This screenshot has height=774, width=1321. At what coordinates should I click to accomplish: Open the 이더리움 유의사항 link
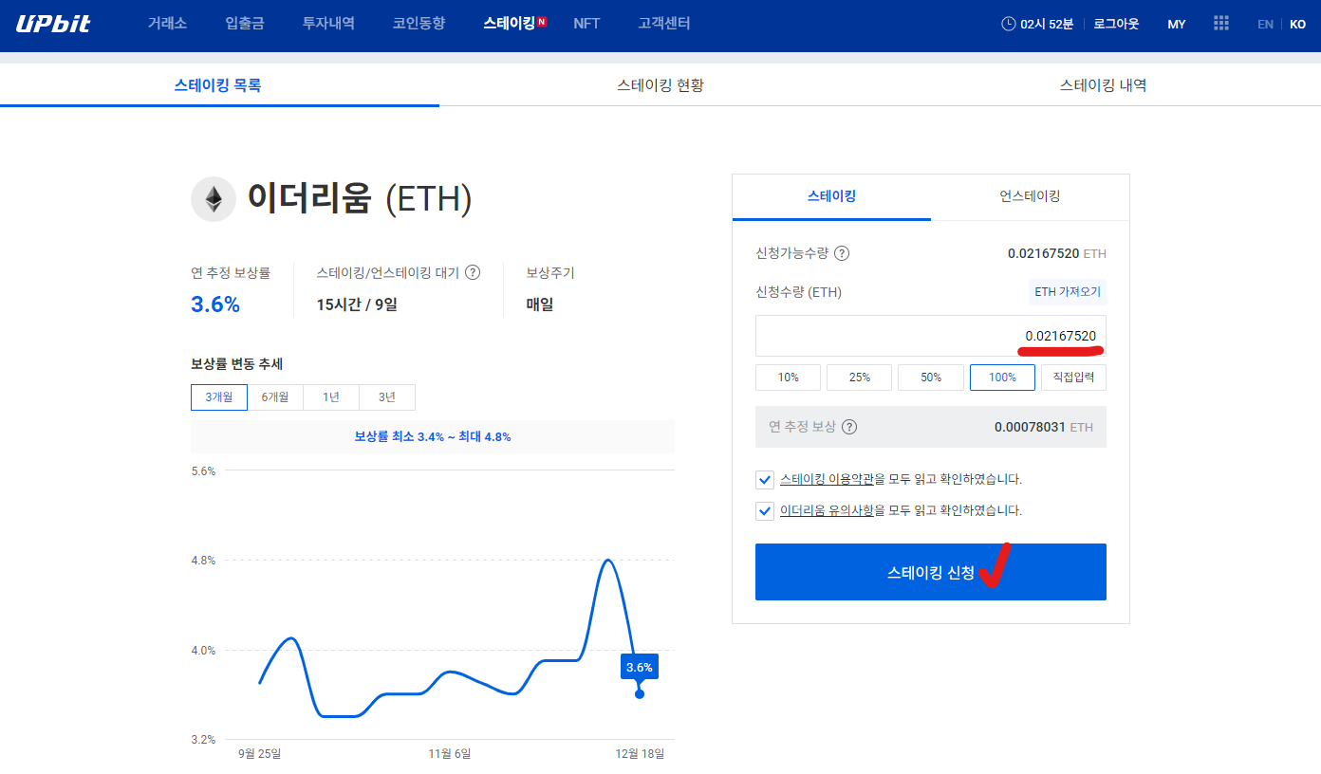[x=827, y=510]
